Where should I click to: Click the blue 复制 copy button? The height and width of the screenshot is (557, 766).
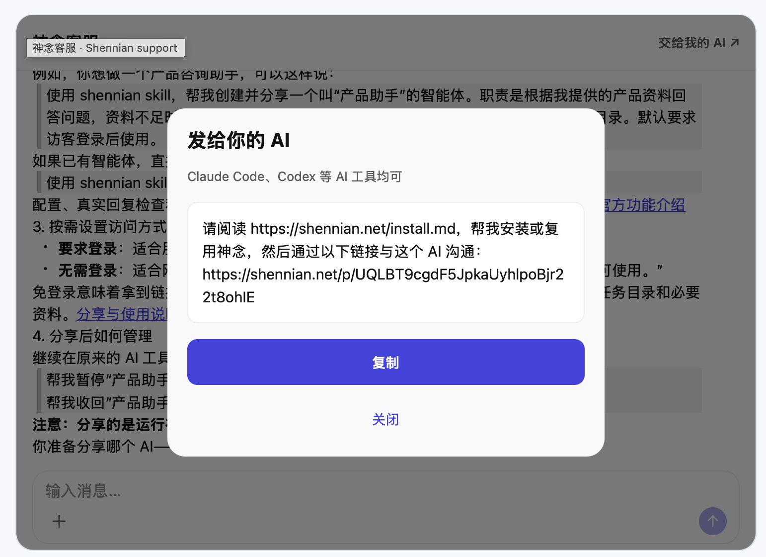(385, 362)
